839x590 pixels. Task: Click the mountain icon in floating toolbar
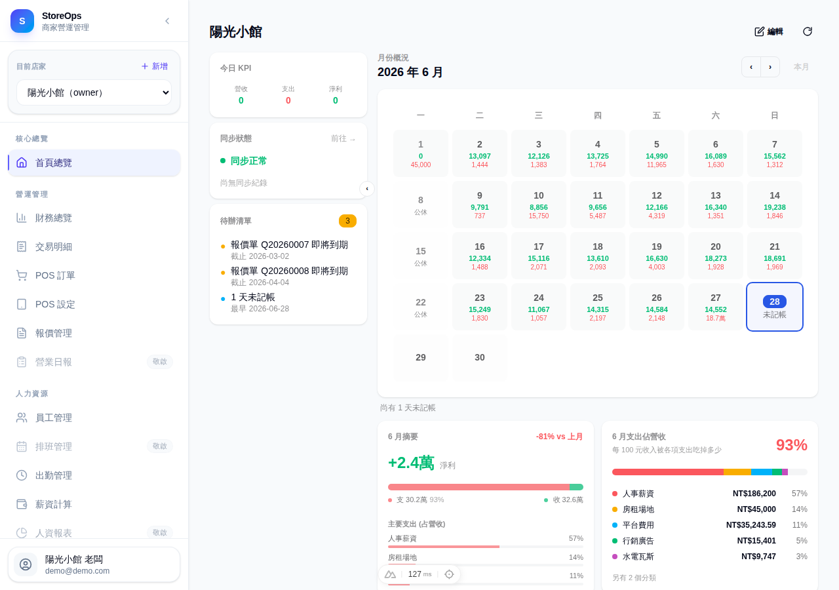tap(390, 574)
